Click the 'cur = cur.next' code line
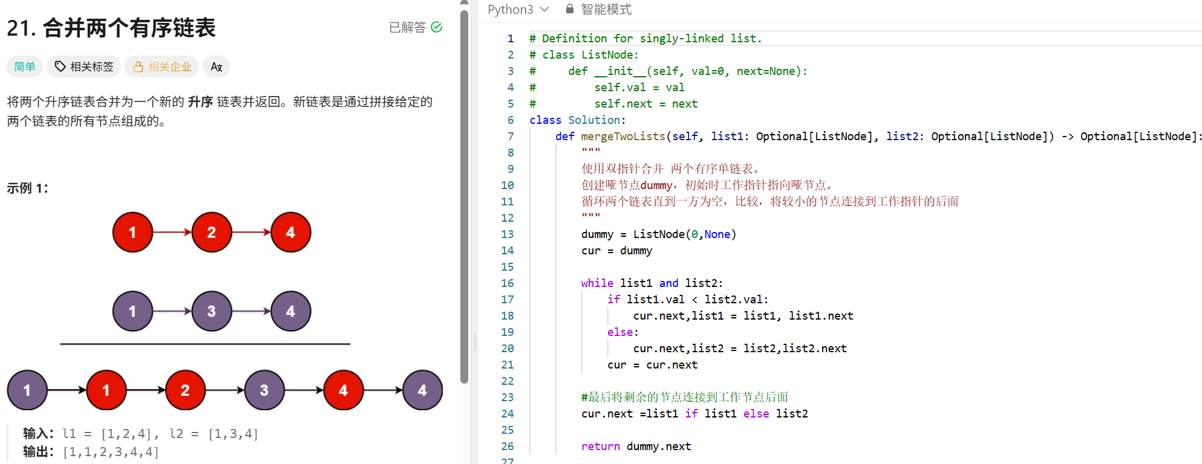Image resolution: width=1202 pixels, height=464 pixels. (x=652, y=365)
